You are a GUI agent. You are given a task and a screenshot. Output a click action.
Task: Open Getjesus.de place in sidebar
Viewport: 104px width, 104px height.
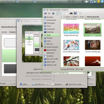pyautogui.click(x=51, y=65)
